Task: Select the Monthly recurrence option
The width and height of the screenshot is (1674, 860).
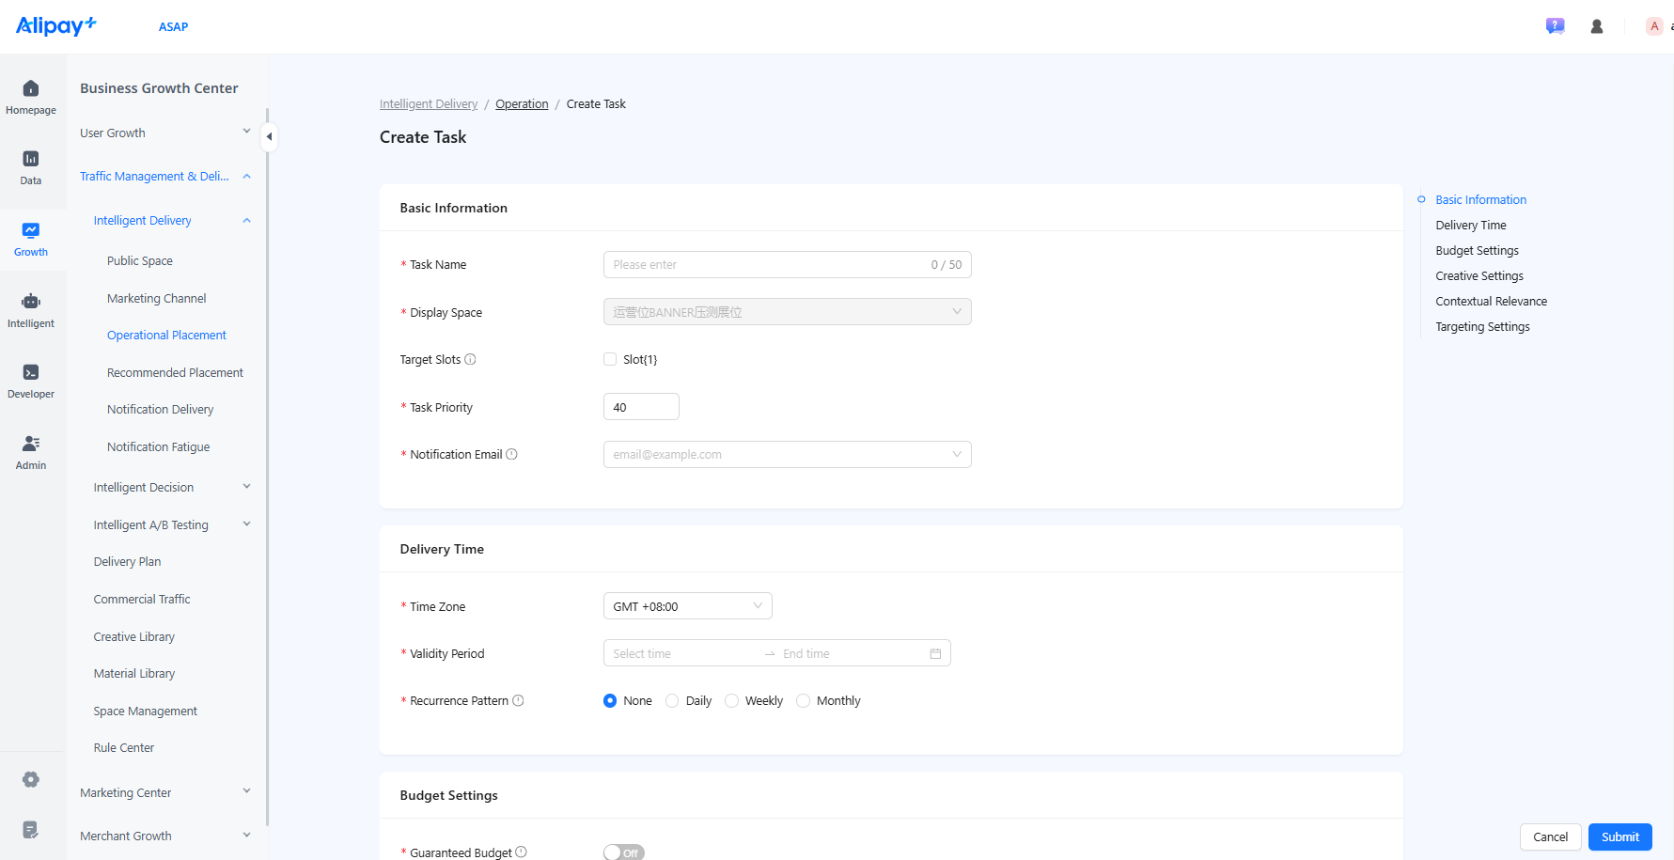Action: pos(803,701)
